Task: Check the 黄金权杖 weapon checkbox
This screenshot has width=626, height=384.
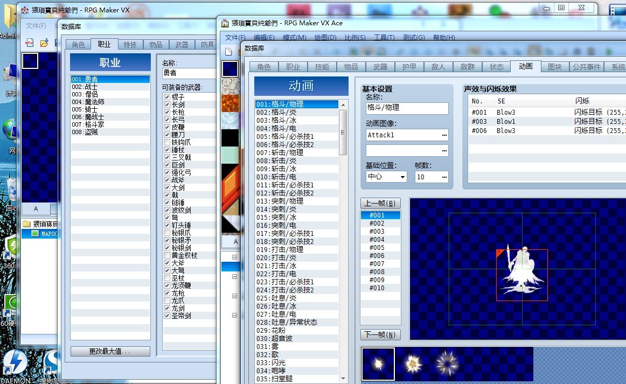Action: (167, 255)
